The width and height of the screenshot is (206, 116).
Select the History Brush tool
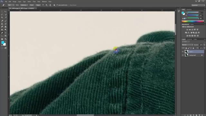(5, 24)
